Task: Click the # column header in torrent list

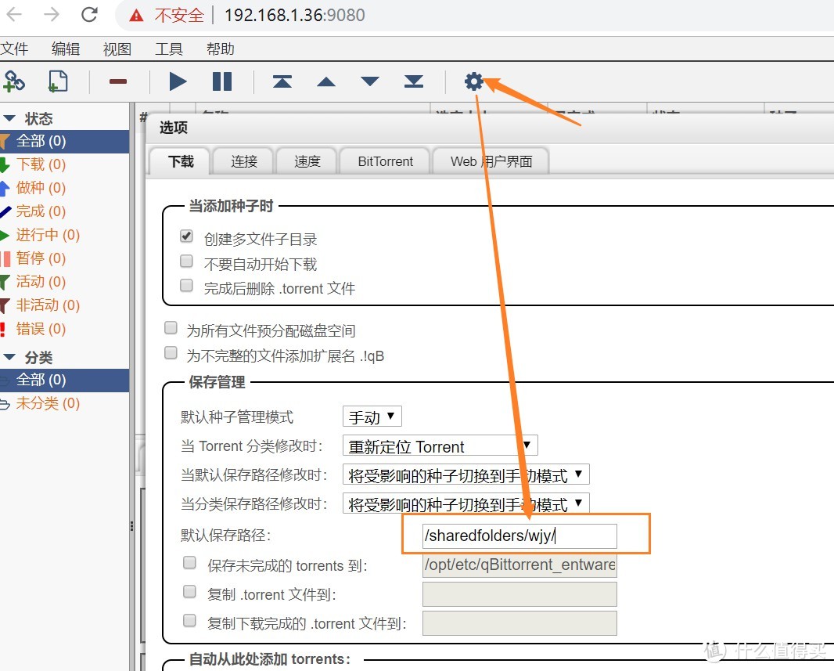Action: point(142,117)
